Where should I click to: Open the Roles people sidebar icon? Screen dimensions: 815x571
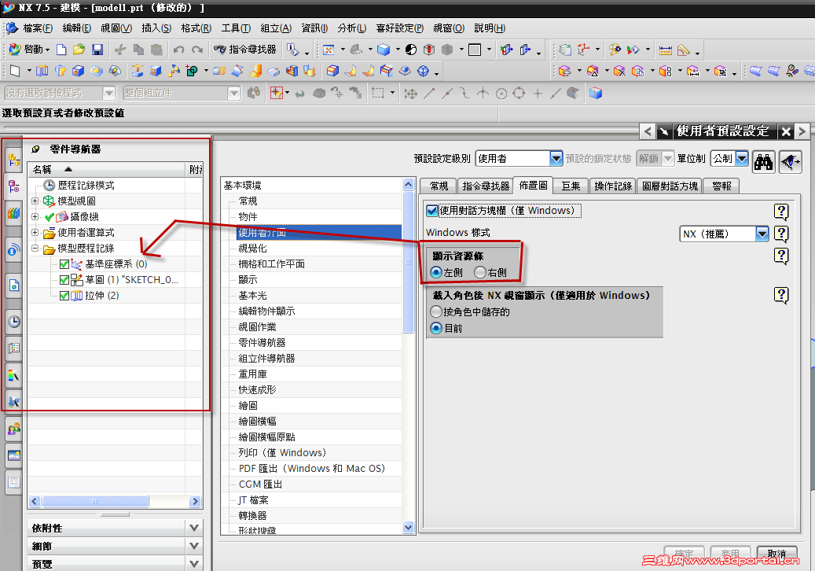(x=14, y=429)
